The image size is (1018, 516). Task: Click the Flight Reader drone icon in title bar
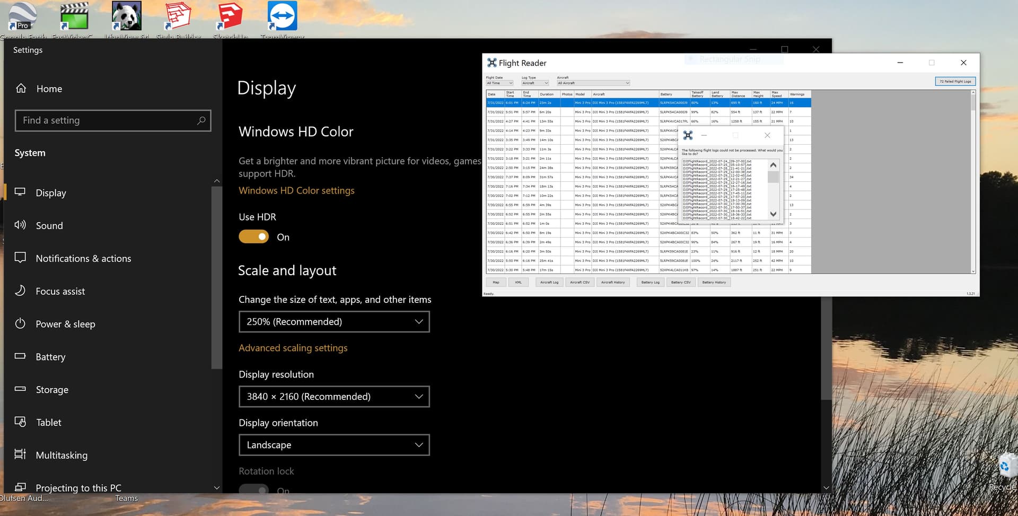pos(492,63)
